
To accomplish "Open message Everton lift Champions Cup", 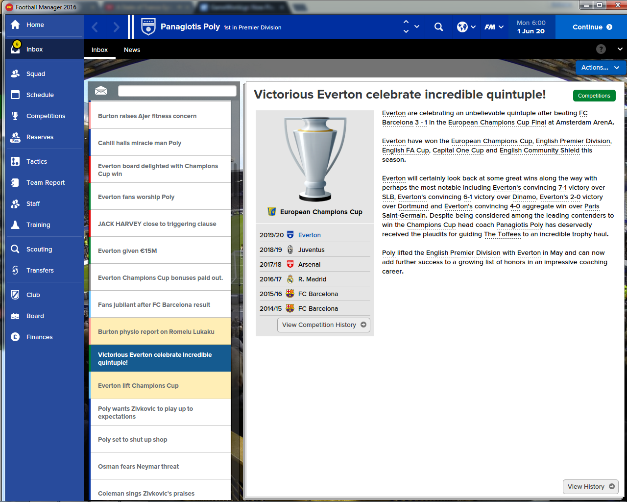I will pyautogui.click(x=160, y=385).
